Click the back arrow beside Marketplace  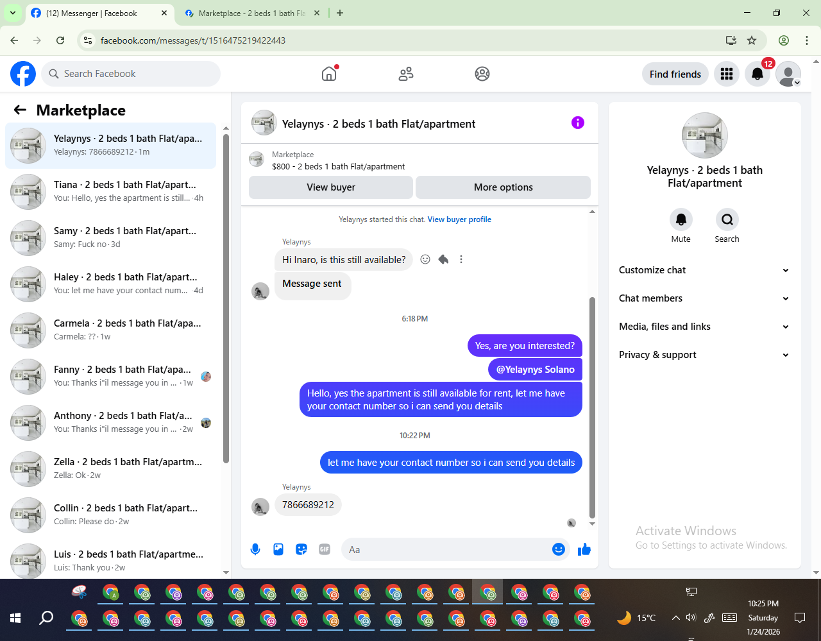coord(21,110)
